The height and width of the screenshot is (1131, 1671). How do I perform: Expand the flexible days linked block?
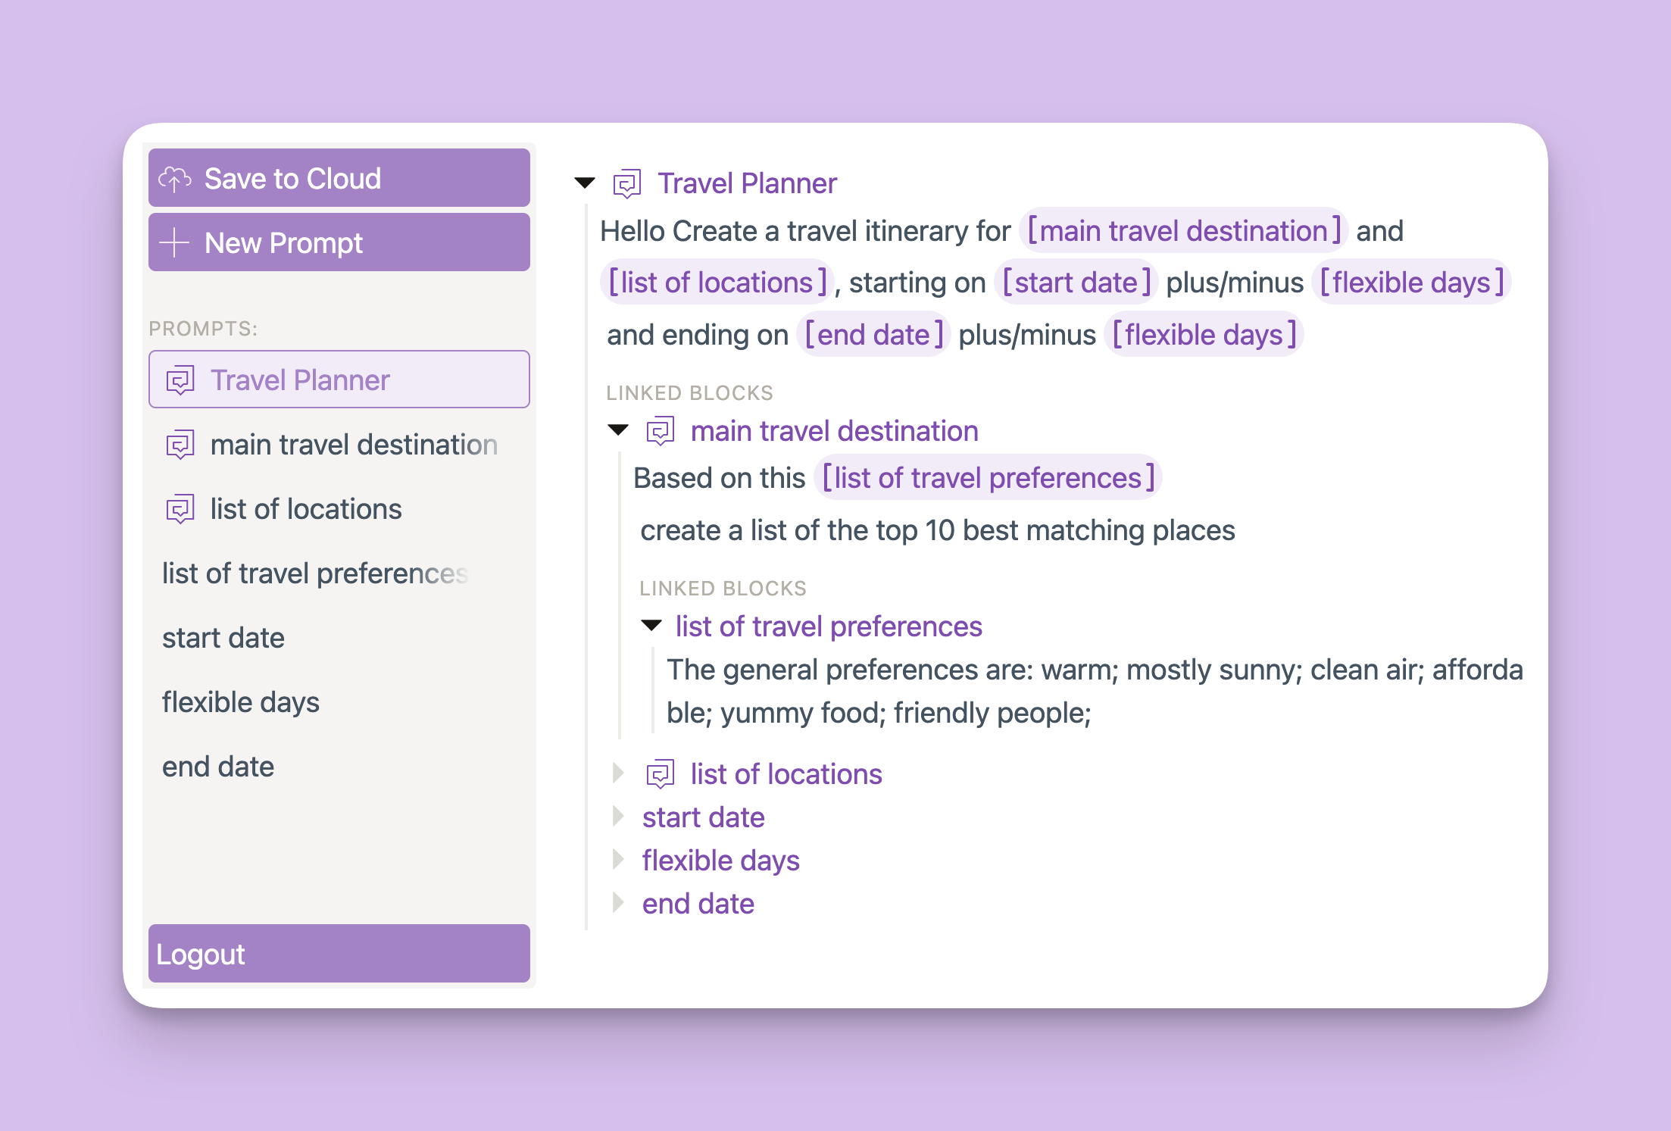(617, 860)
